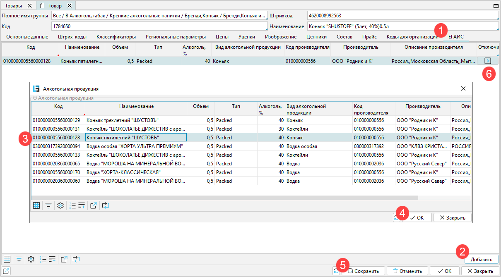Viewport: 501px width, 277px height.
Task: Click numbered list icon in main bottom toolbar
Action: coord(43,259)
